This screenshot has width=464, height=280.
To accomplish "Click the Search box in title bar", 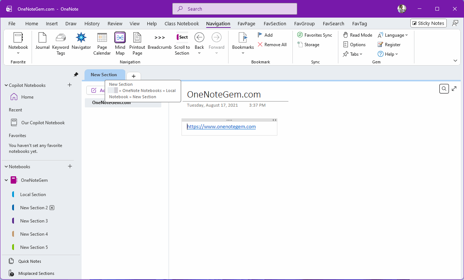I will (x=235, y=9).
